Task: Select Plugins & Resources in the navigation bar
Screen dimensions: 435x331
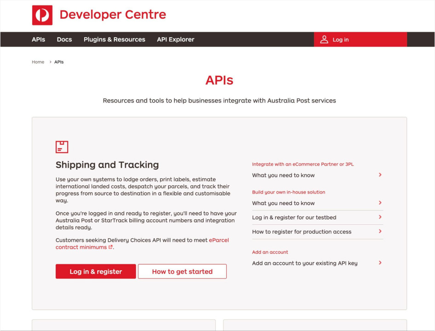Action: point(114,40)
